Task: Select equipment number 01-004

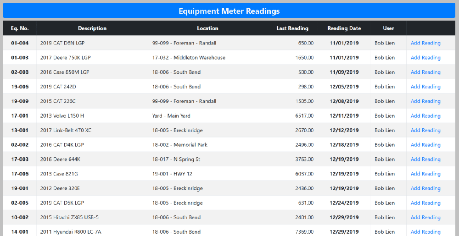Action: coord(20,43)
